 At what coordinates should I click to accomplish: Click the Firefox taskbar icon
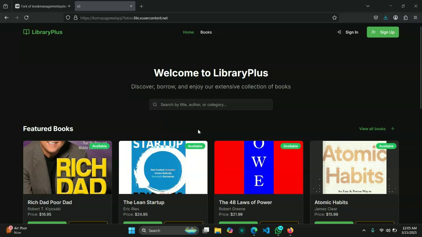[x=290, y=230]
